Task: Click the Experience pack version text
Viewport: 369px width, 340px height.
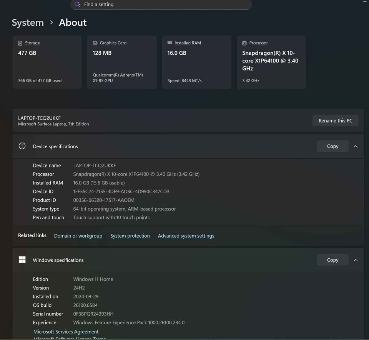Action: pyautogui.click(x=129, y=323)
